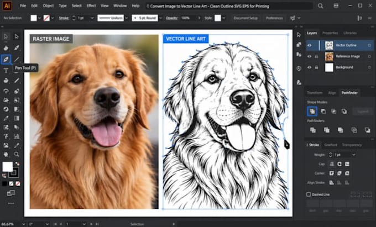
Task: Click swap fill and stroke arrow
Action: (17, 163)
